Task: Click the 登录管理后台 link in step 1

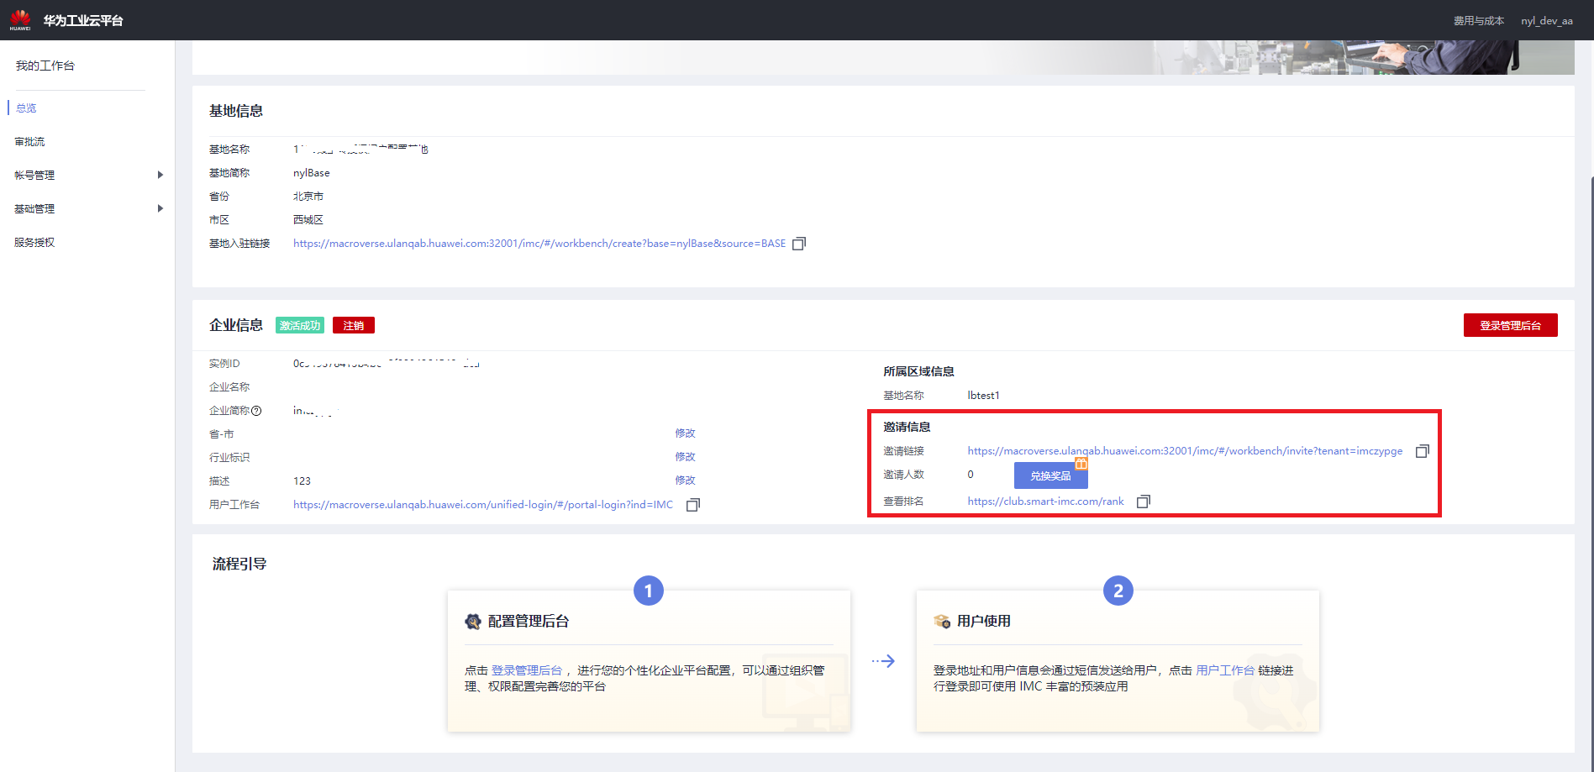Action: 527,670
